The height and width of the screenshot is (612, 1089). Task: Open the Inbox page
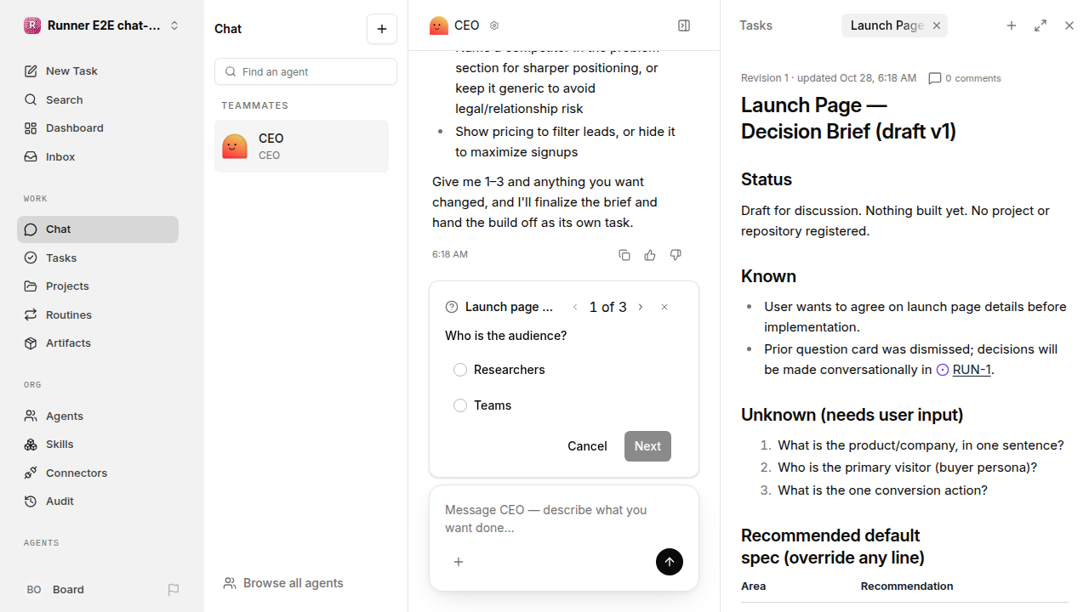pos(98,156)
